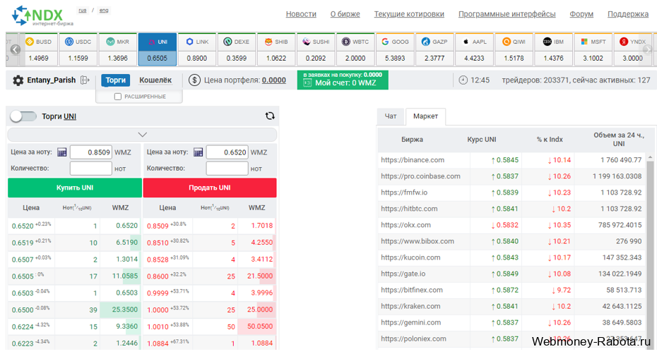
Task: Open the MKR ticker tile
Action: pos(118,49)
